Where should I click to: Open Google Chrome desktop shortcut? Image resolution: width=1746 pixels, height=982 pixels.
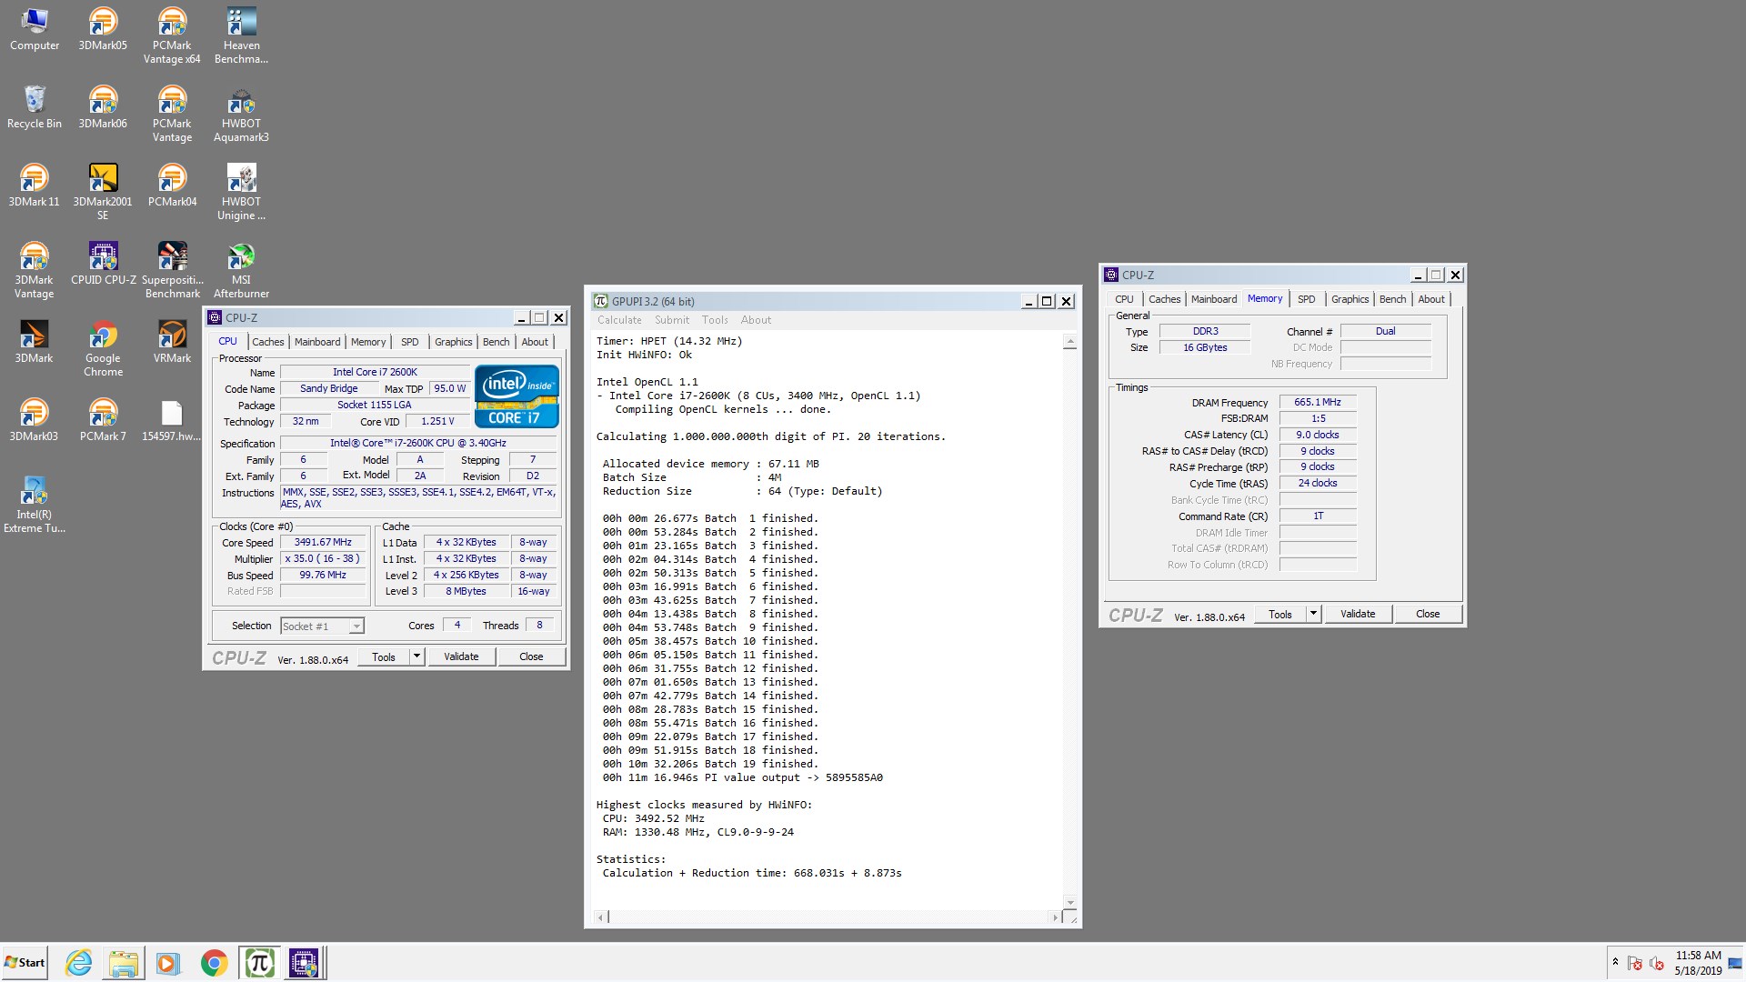click(x=103, y=349)
